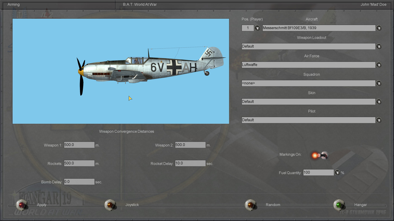Click the orange Random button lamp

(x=250, y=204)
